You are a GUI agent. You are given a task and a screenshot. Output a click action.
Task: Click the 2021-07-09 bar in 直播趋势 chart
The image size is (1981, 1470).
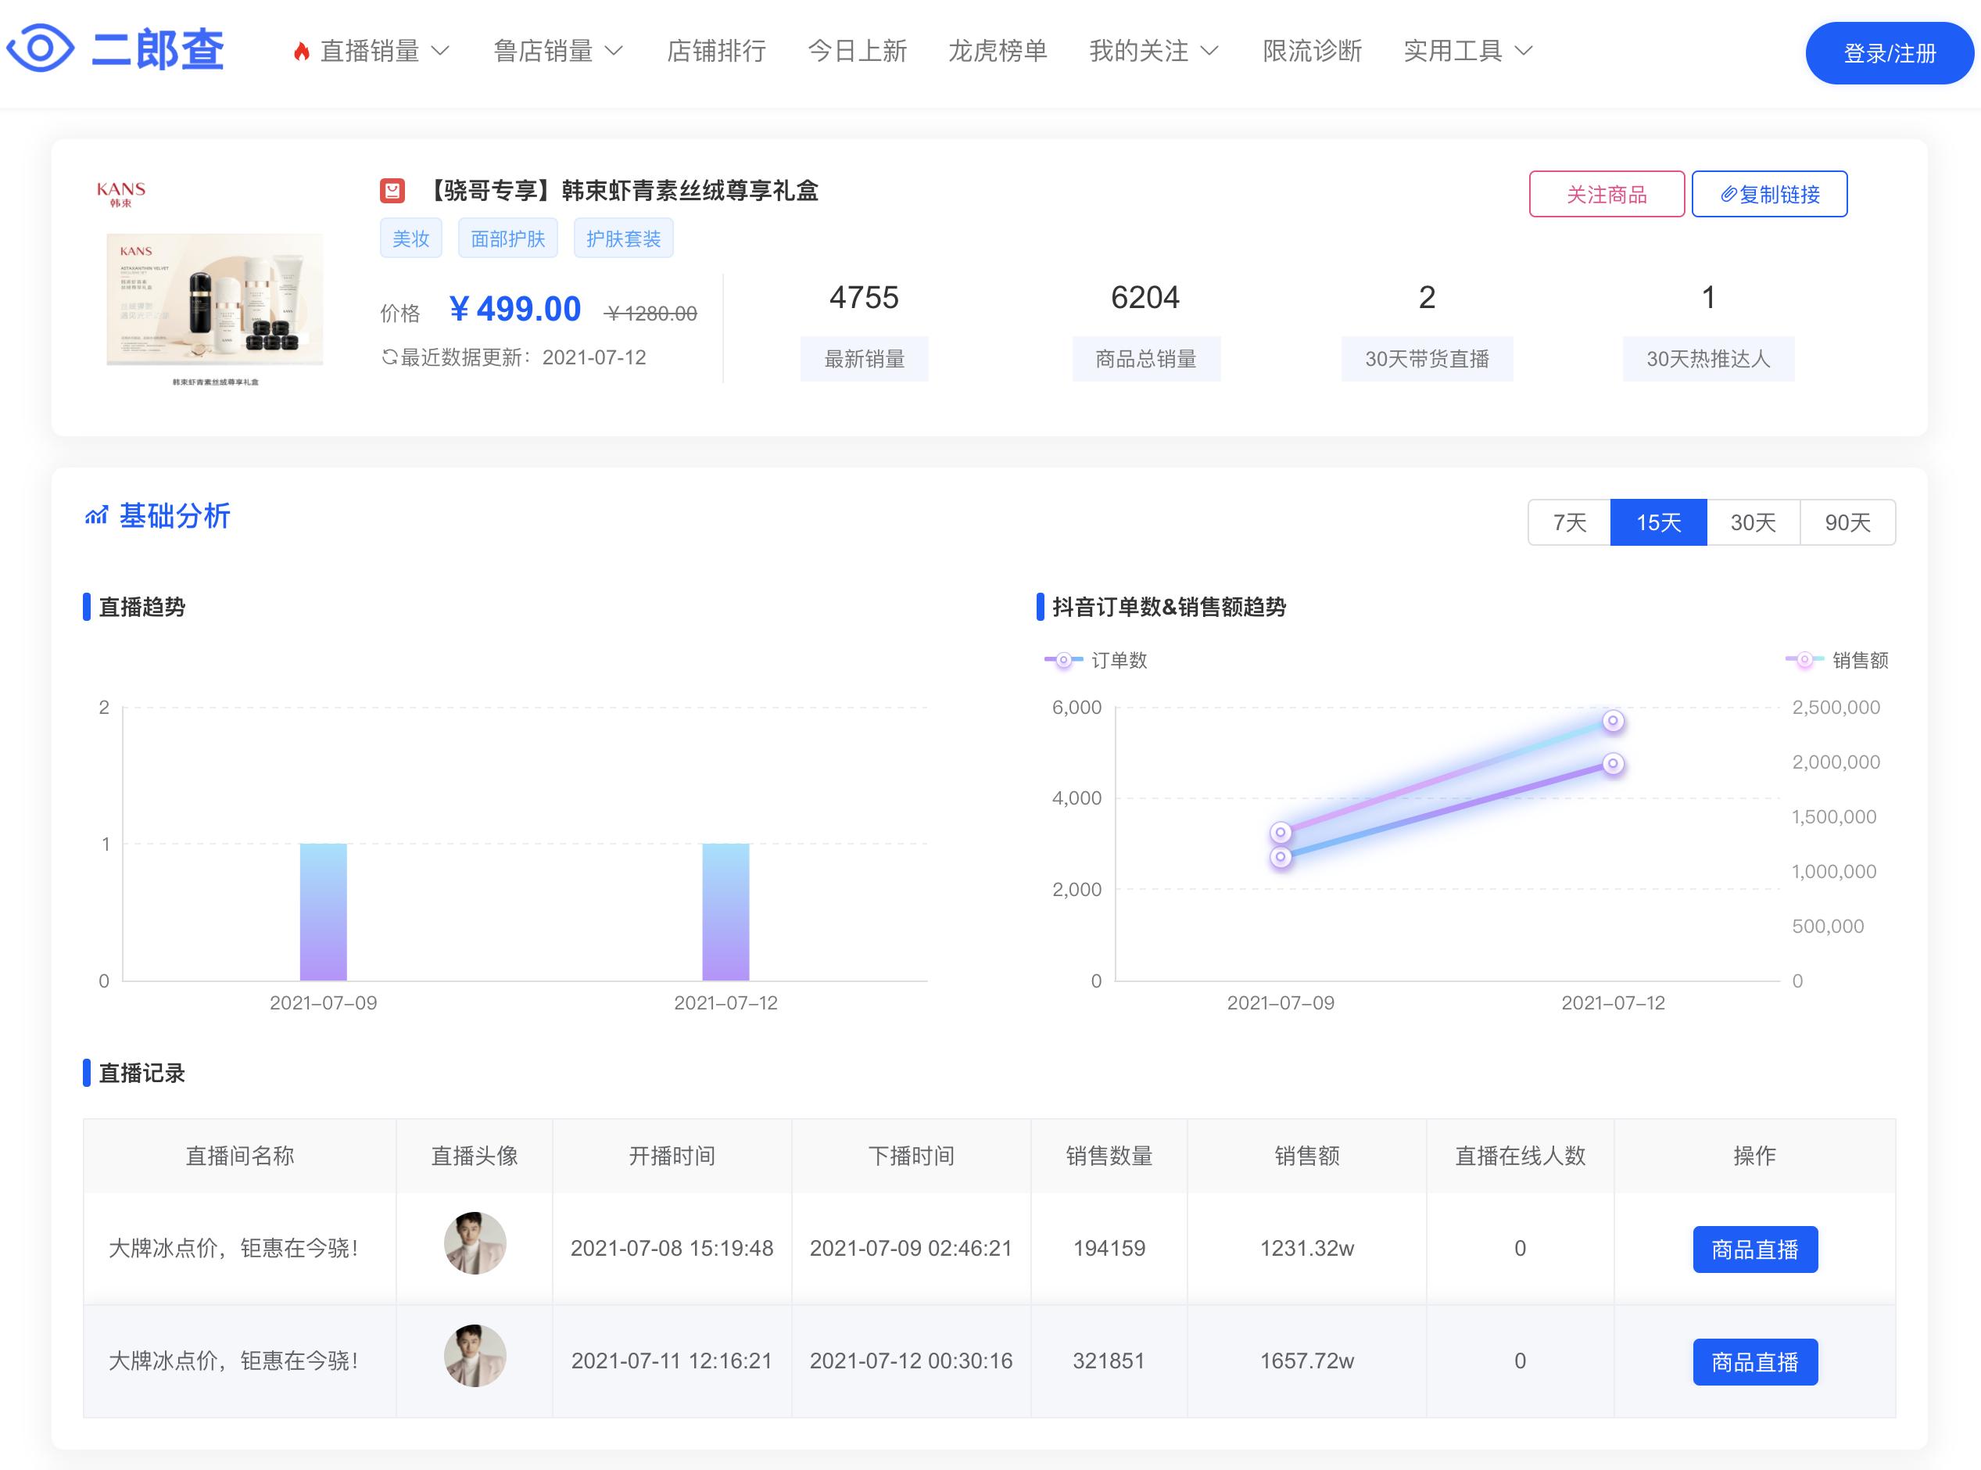tap(323, 912)
